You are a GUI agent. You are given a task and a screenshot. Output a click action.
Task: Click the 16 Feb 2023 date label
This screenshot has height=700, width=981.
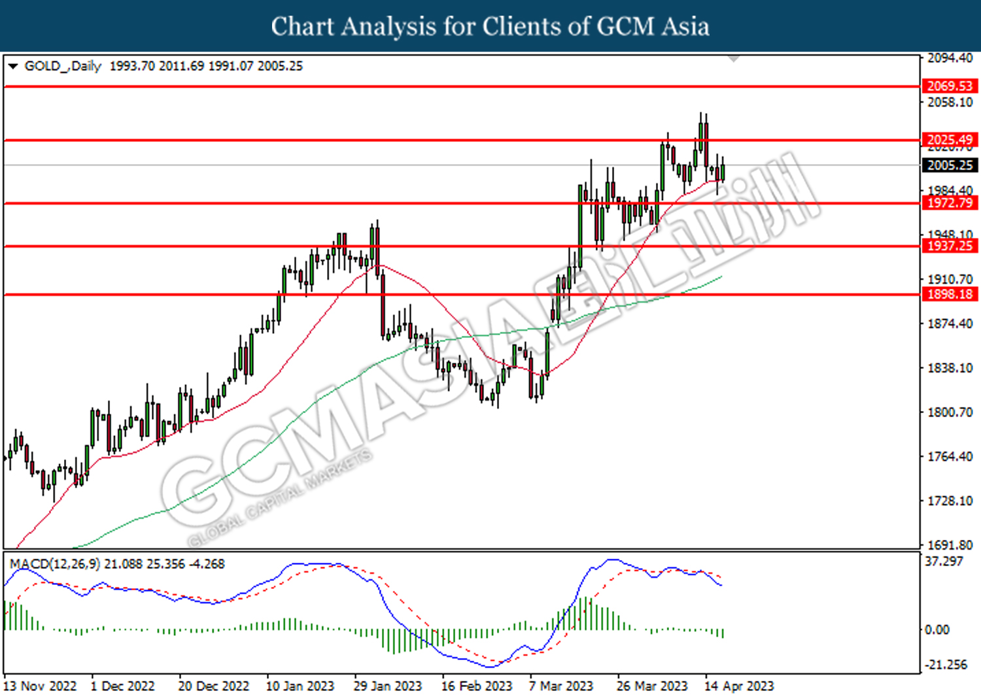click(x=477, y=686)
